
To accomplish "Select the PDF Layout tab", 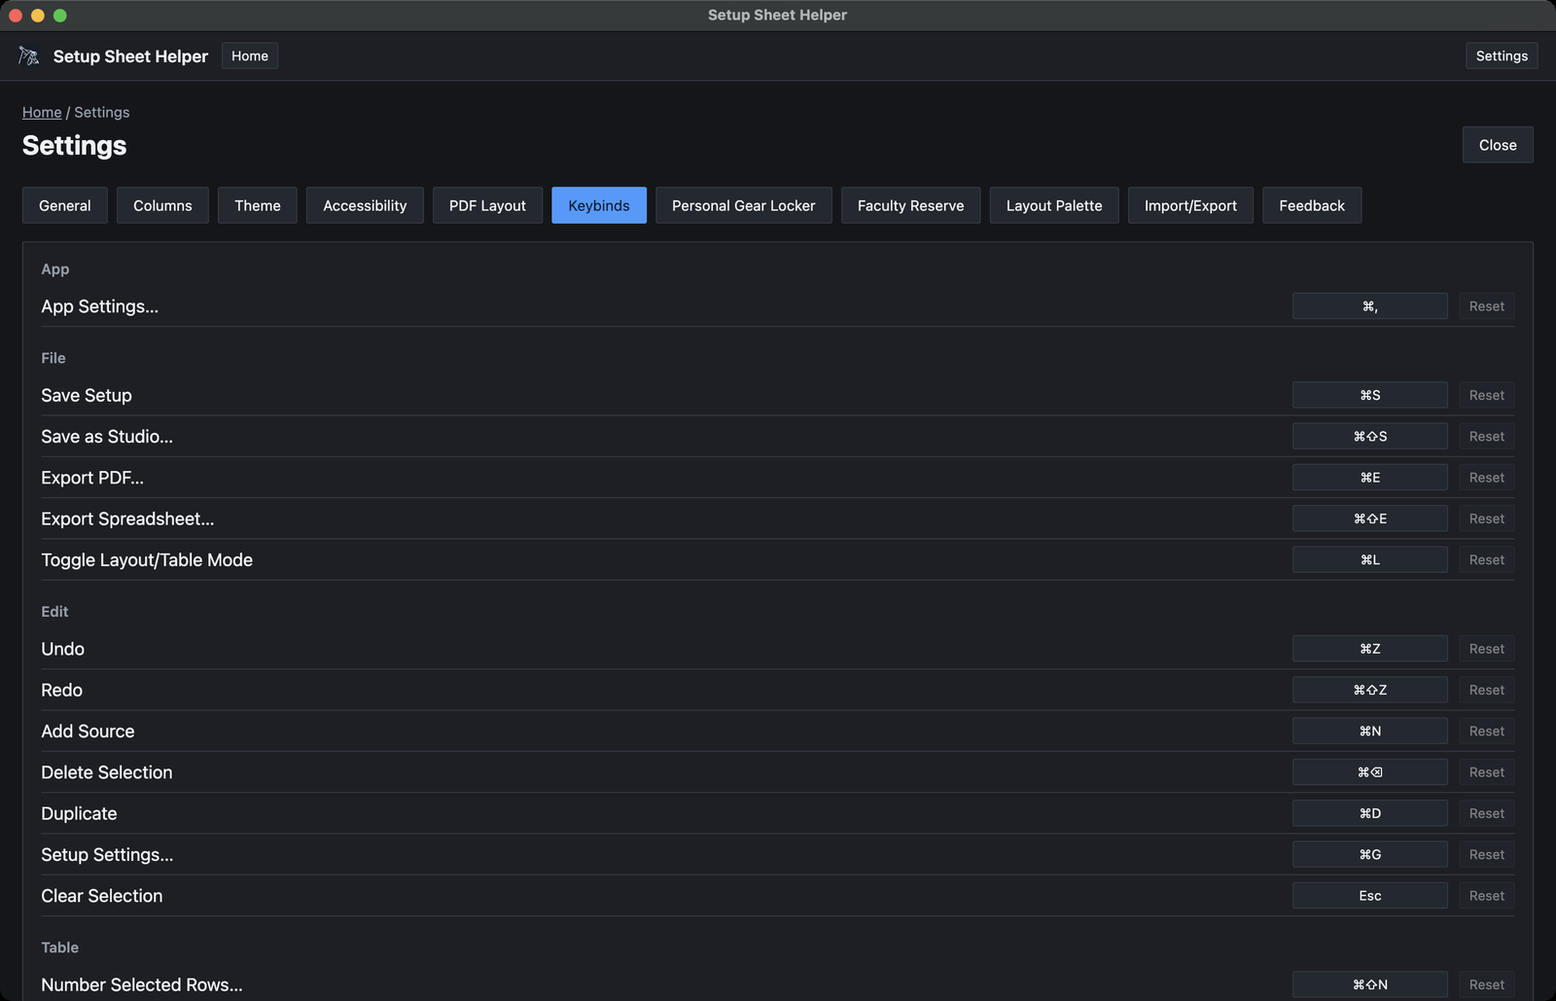I will [x=487, y=205].
